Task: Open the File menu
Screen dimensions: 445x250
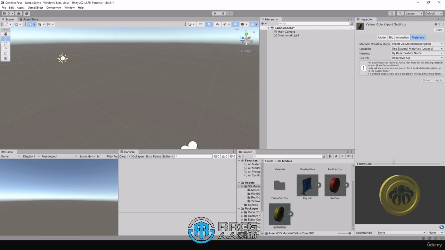Action: point(4,8)
